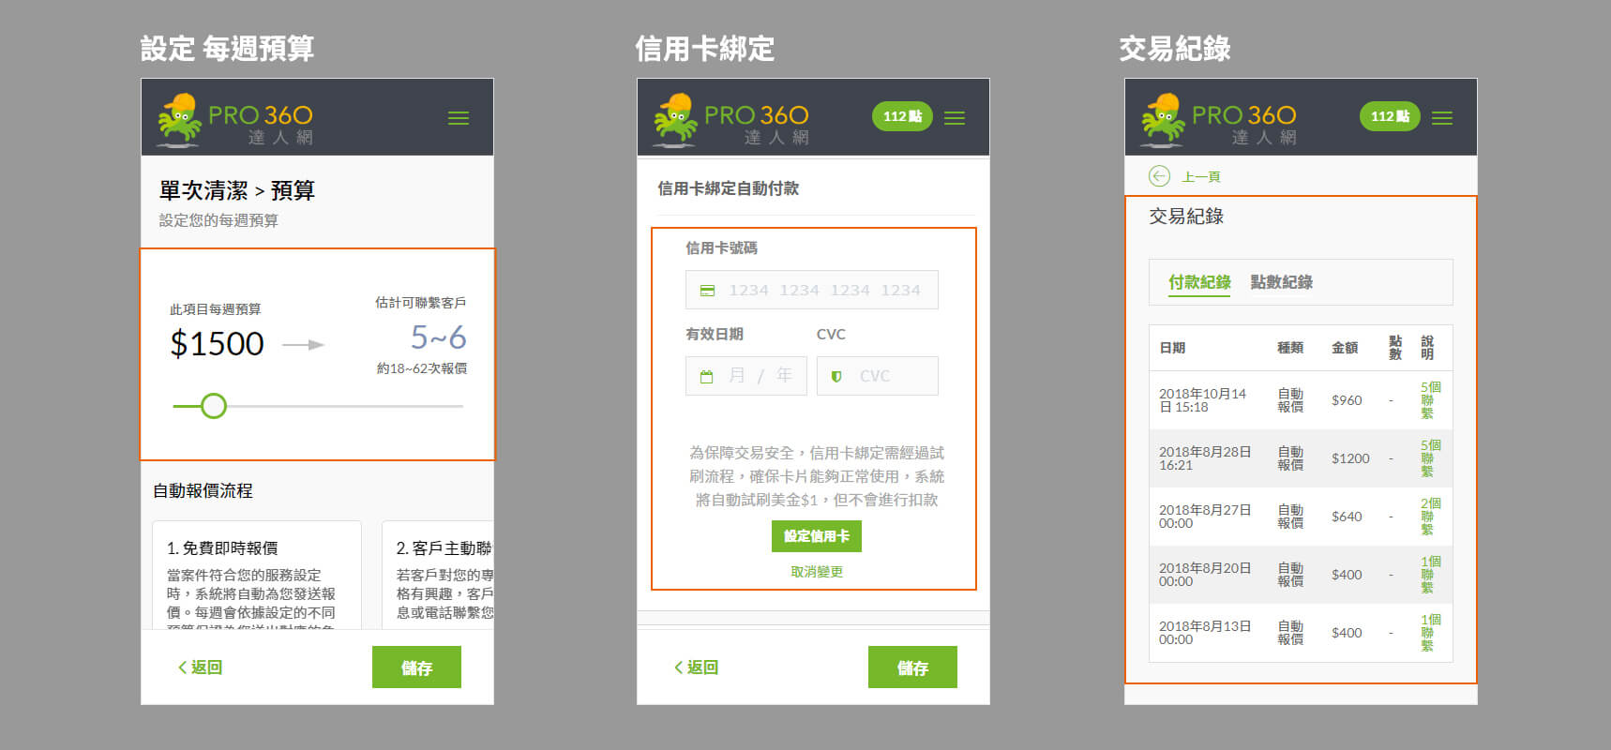
Task: Open hamburger menu on credit card binding screen
Action: click(955, 118)
